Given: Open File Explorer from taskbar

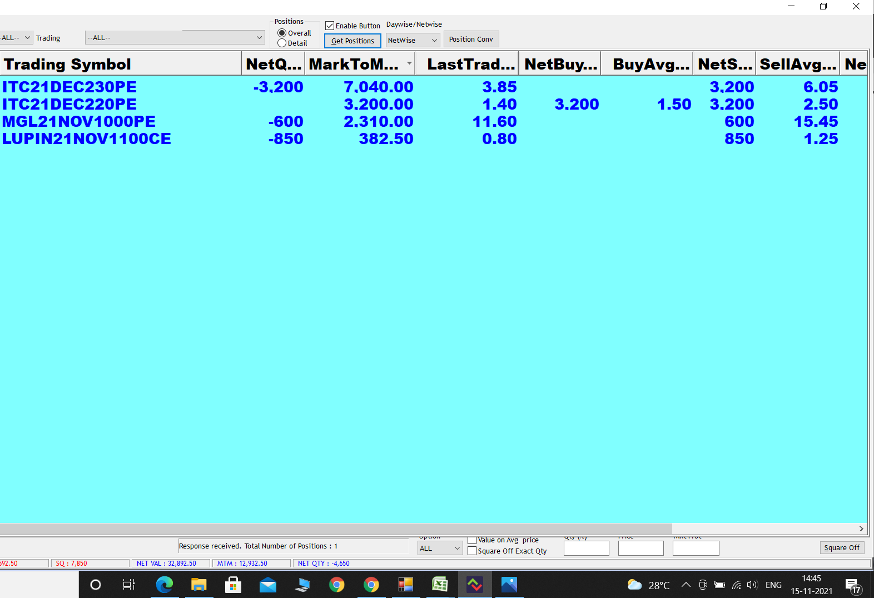Looking at the screenshot, I should click(199, 585).
